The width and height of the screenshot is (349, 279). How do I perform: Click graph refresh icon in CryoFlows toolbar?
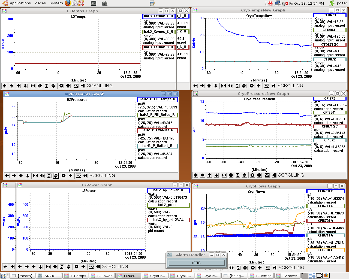[268, 268]
